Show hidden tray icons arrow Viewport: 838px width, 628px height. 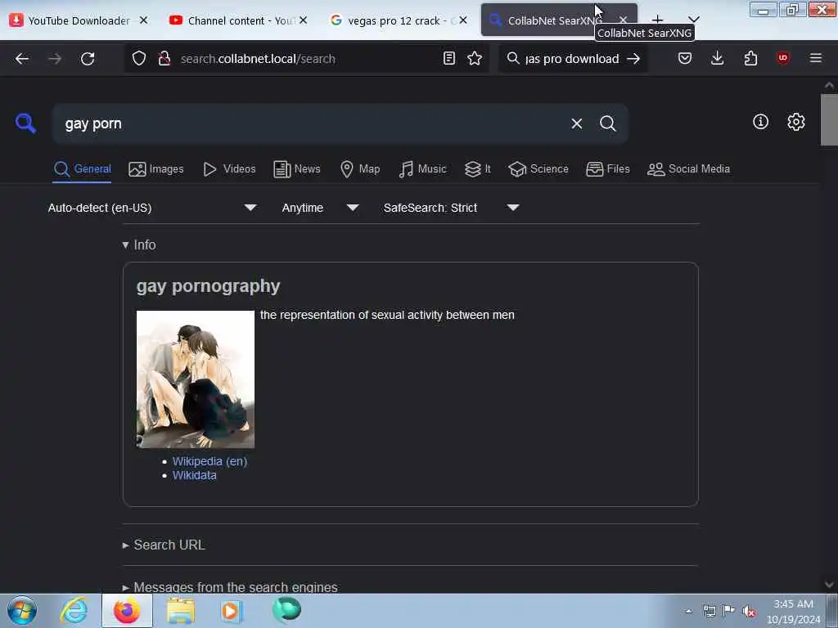pos(688,612)
